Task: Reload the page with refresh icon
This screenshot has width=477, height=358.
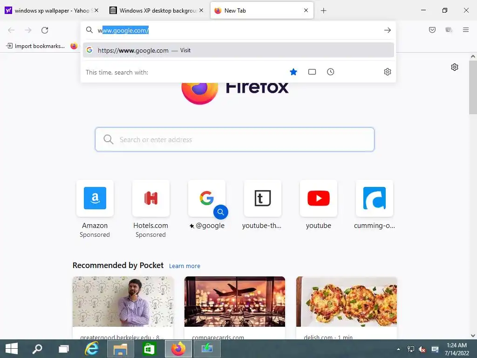Action: click(x=45, y=30)
